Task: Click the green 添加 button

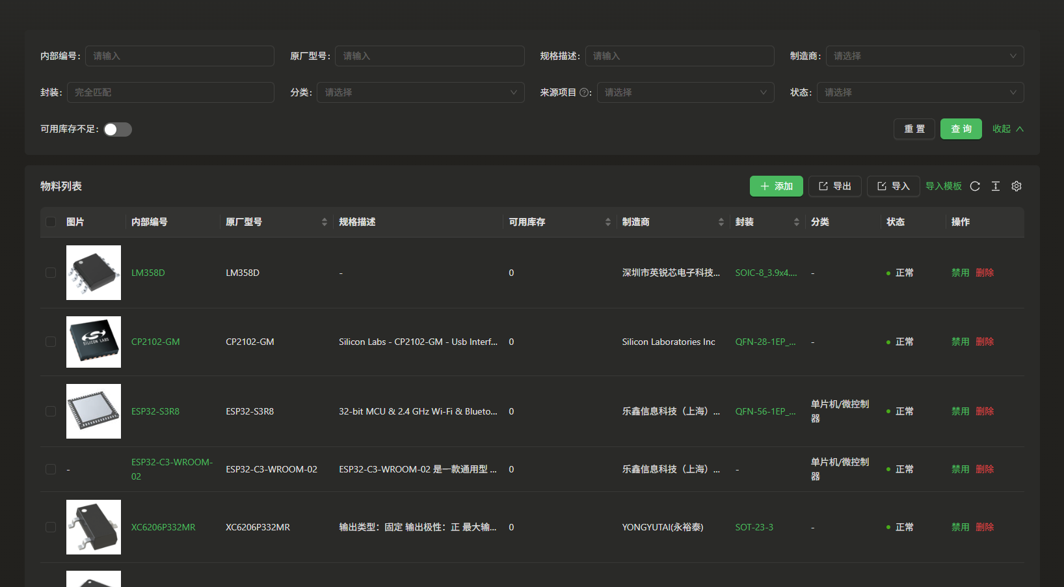Action: click(x=776, y=186)
